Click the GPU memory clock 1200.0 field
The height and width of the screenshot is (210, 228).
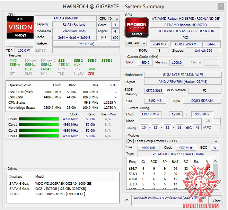click(177, 62)
